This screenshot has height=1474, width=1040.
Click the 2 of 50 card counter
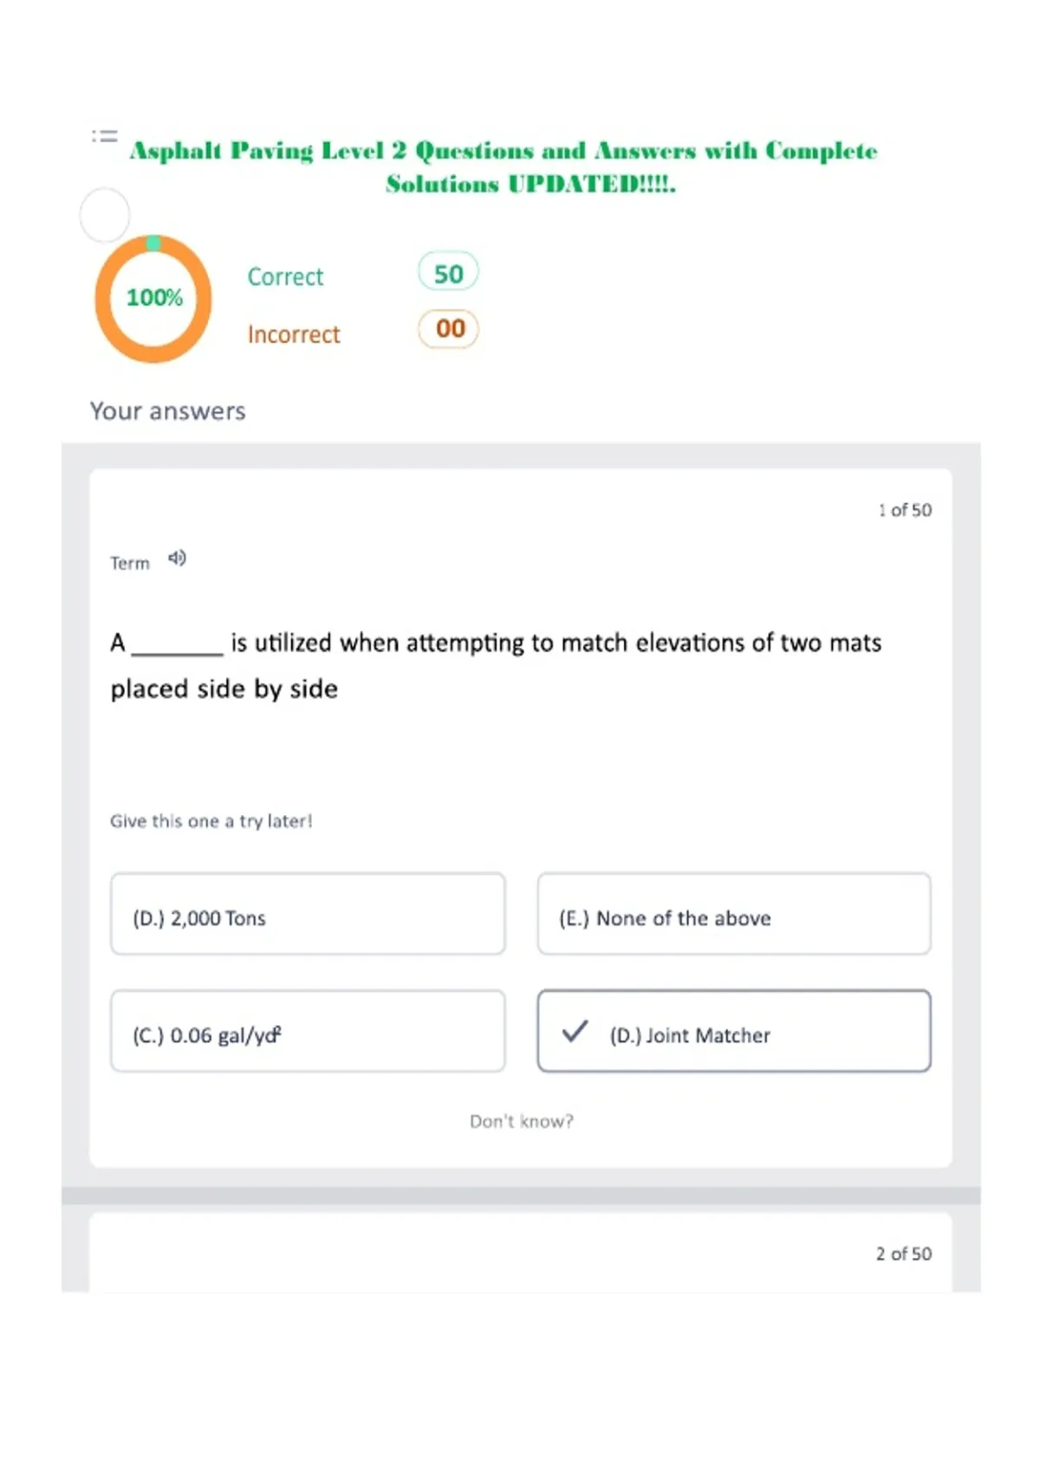pos(904,1254)
